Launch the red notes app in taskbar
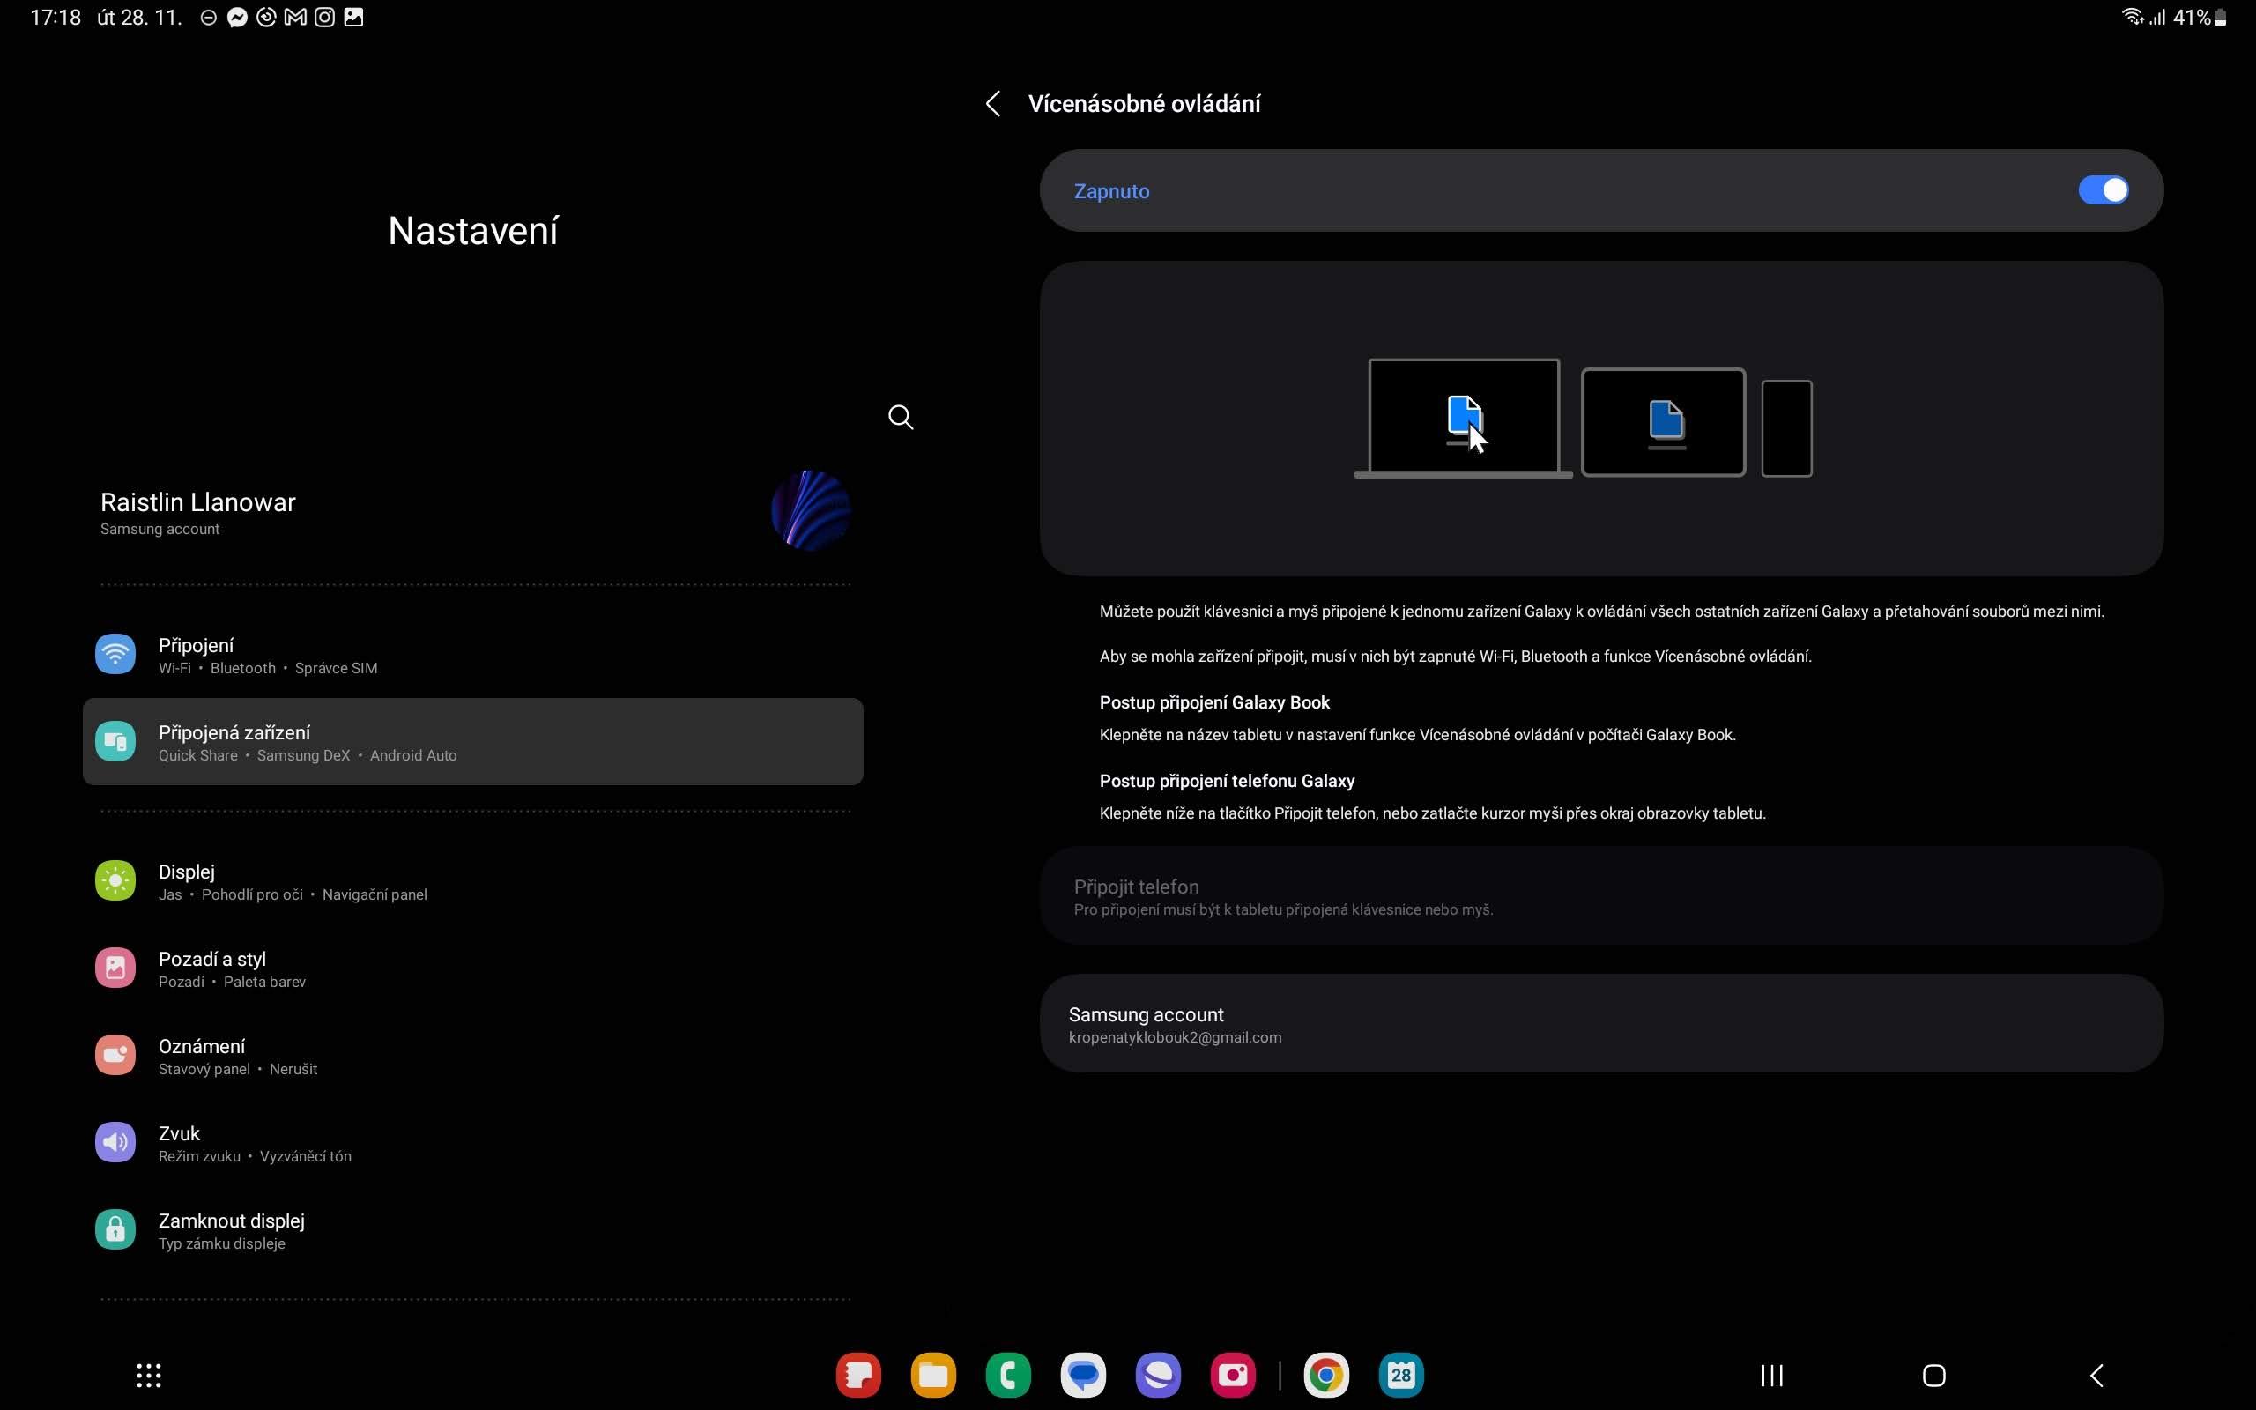2256x1410 pixels. [858, 1376]
